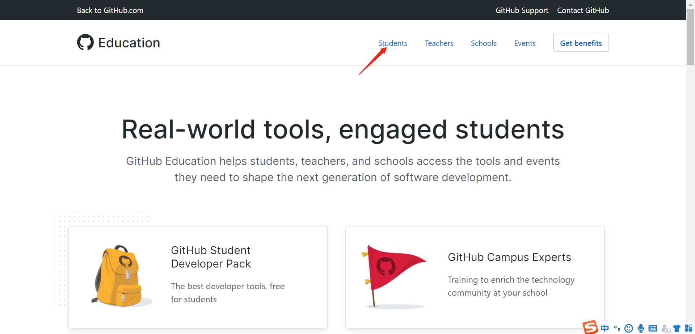Click the Sogou S input method logo
The width and height of the screenshot is (695, 334).
click(590, 327)
